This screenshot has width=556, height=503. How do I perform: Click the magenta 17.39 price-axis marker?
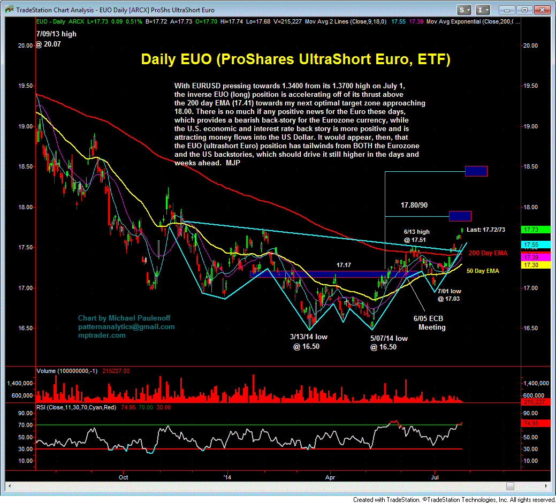tap(536, 257)
